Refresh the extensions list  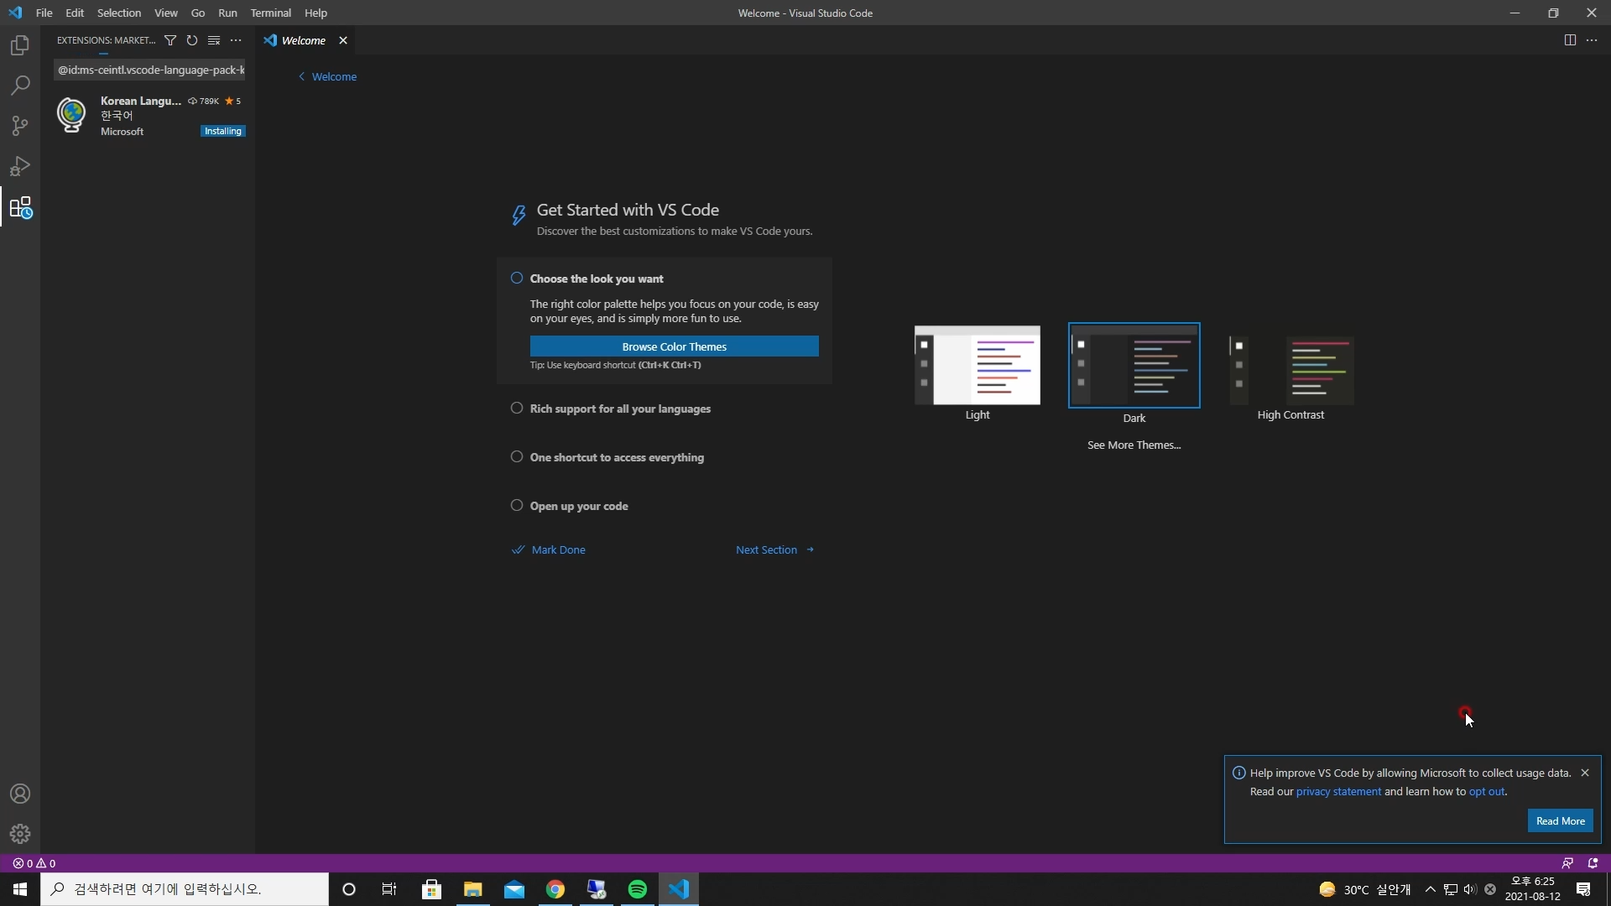coord(192,40)
